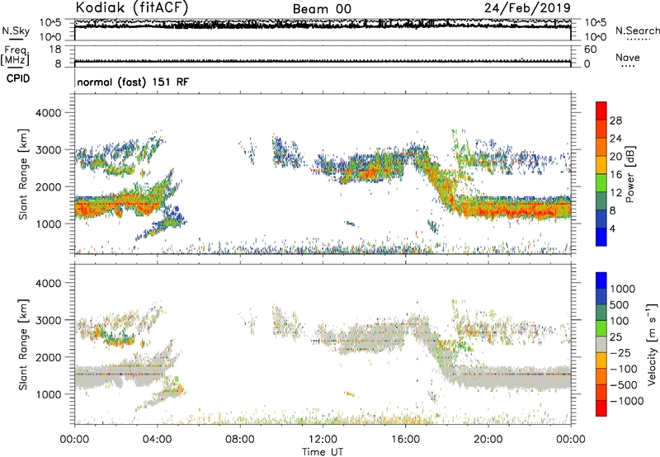
Task: Click the 'Time UT' axis label
Action: coord(323,452)
